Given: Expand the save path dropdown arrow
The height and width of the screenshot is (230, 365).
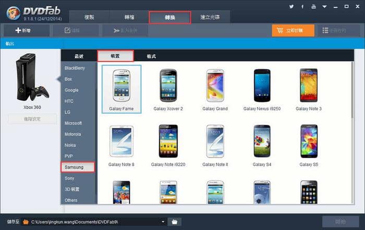Looking at the screenshot, I should coord(163,222).
